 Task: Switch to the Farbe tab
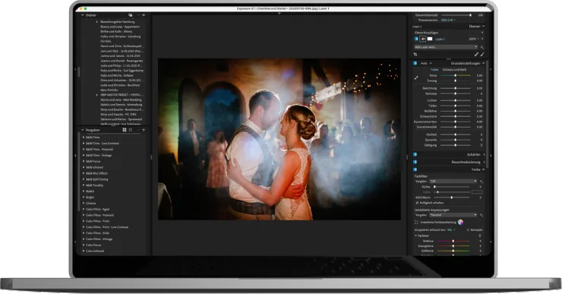pyautogui.click(x=434, y=70)
